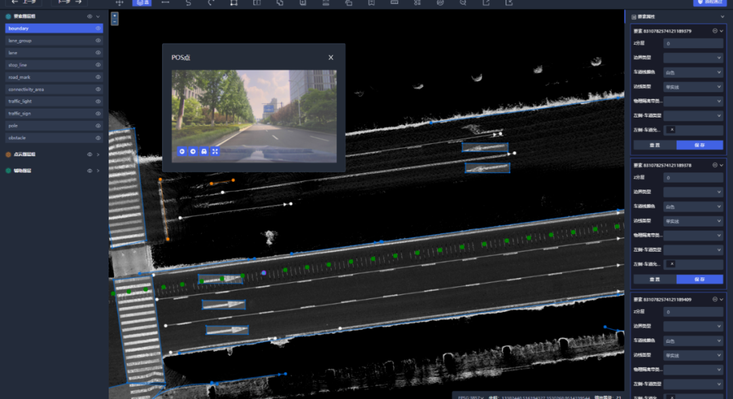Select the move/pan crosshair tool in toolbar
Viewport: 733px width, 399px height.
119,3
